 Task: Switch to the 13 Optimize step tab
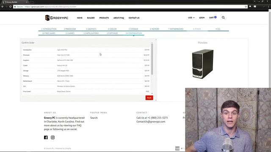pyautogui.click(x=112, y=33)
